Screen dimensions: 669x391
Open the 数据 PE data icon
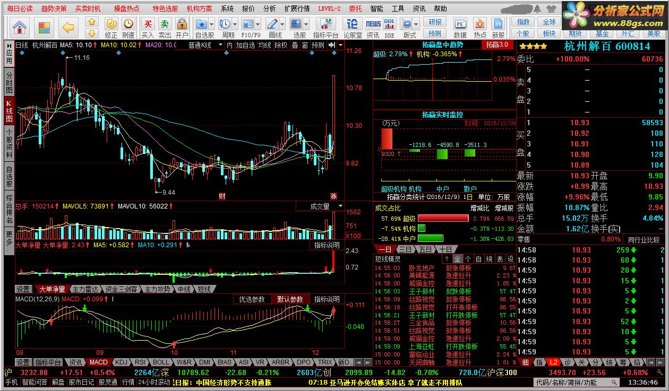[x=460, y=27]
